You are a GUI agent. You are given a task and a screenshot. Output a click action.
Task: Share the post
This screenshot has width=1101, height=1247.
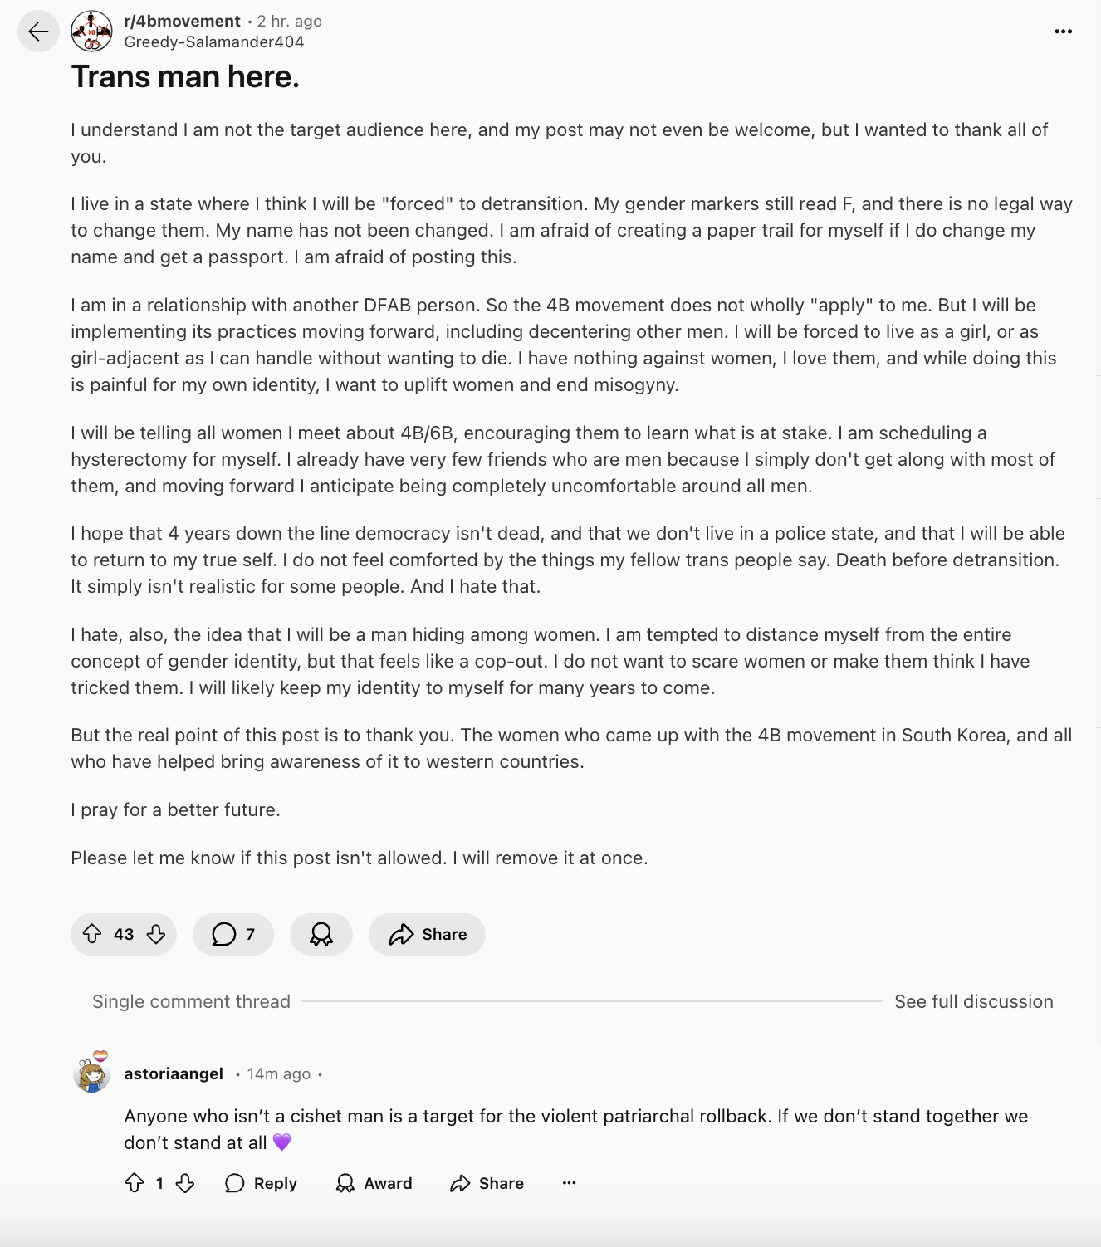coord(427,934)
